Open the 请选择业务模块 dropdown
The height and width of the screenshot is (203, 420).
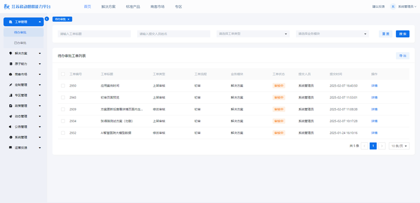point(332,34)
